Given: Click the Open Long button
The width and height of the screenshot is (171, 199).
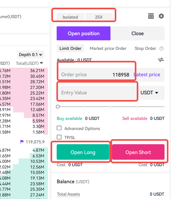Looking at the screenshot, I should (83, 152).
